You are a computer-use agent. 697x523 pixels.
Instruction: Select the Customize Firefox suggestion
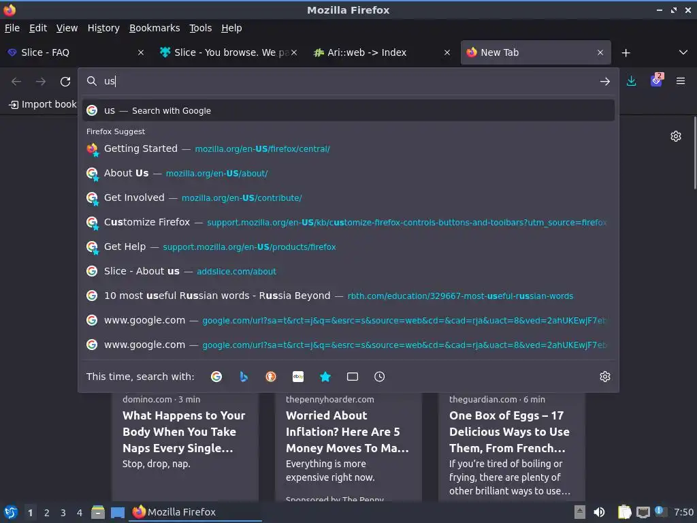coord(348,222)
